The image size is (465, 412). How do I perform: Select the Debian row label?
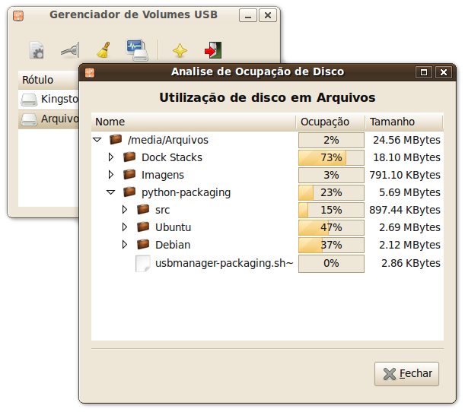click(x=173, y=245)
